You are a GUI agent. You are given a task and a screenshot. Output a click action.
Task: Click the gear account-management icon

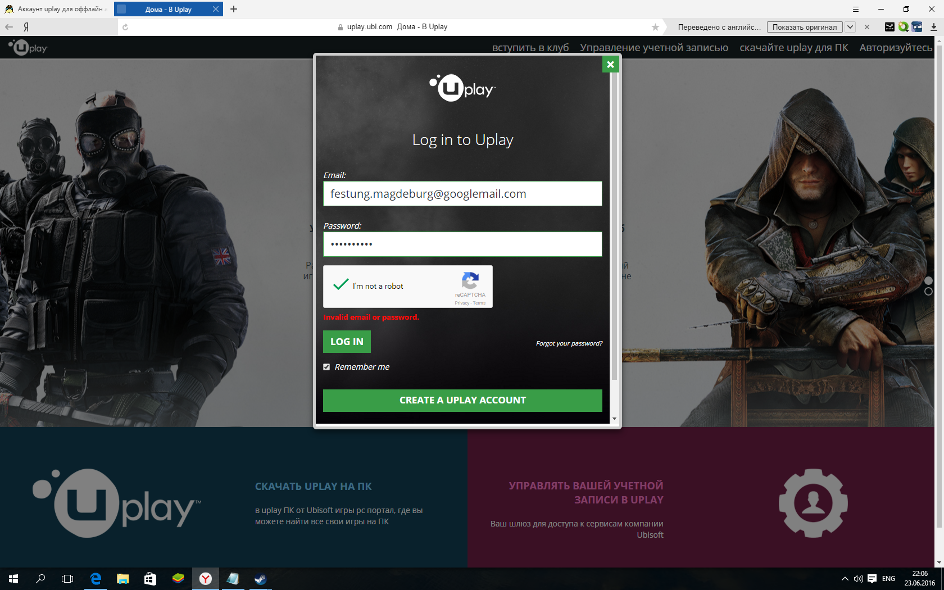tap(813, 503)
